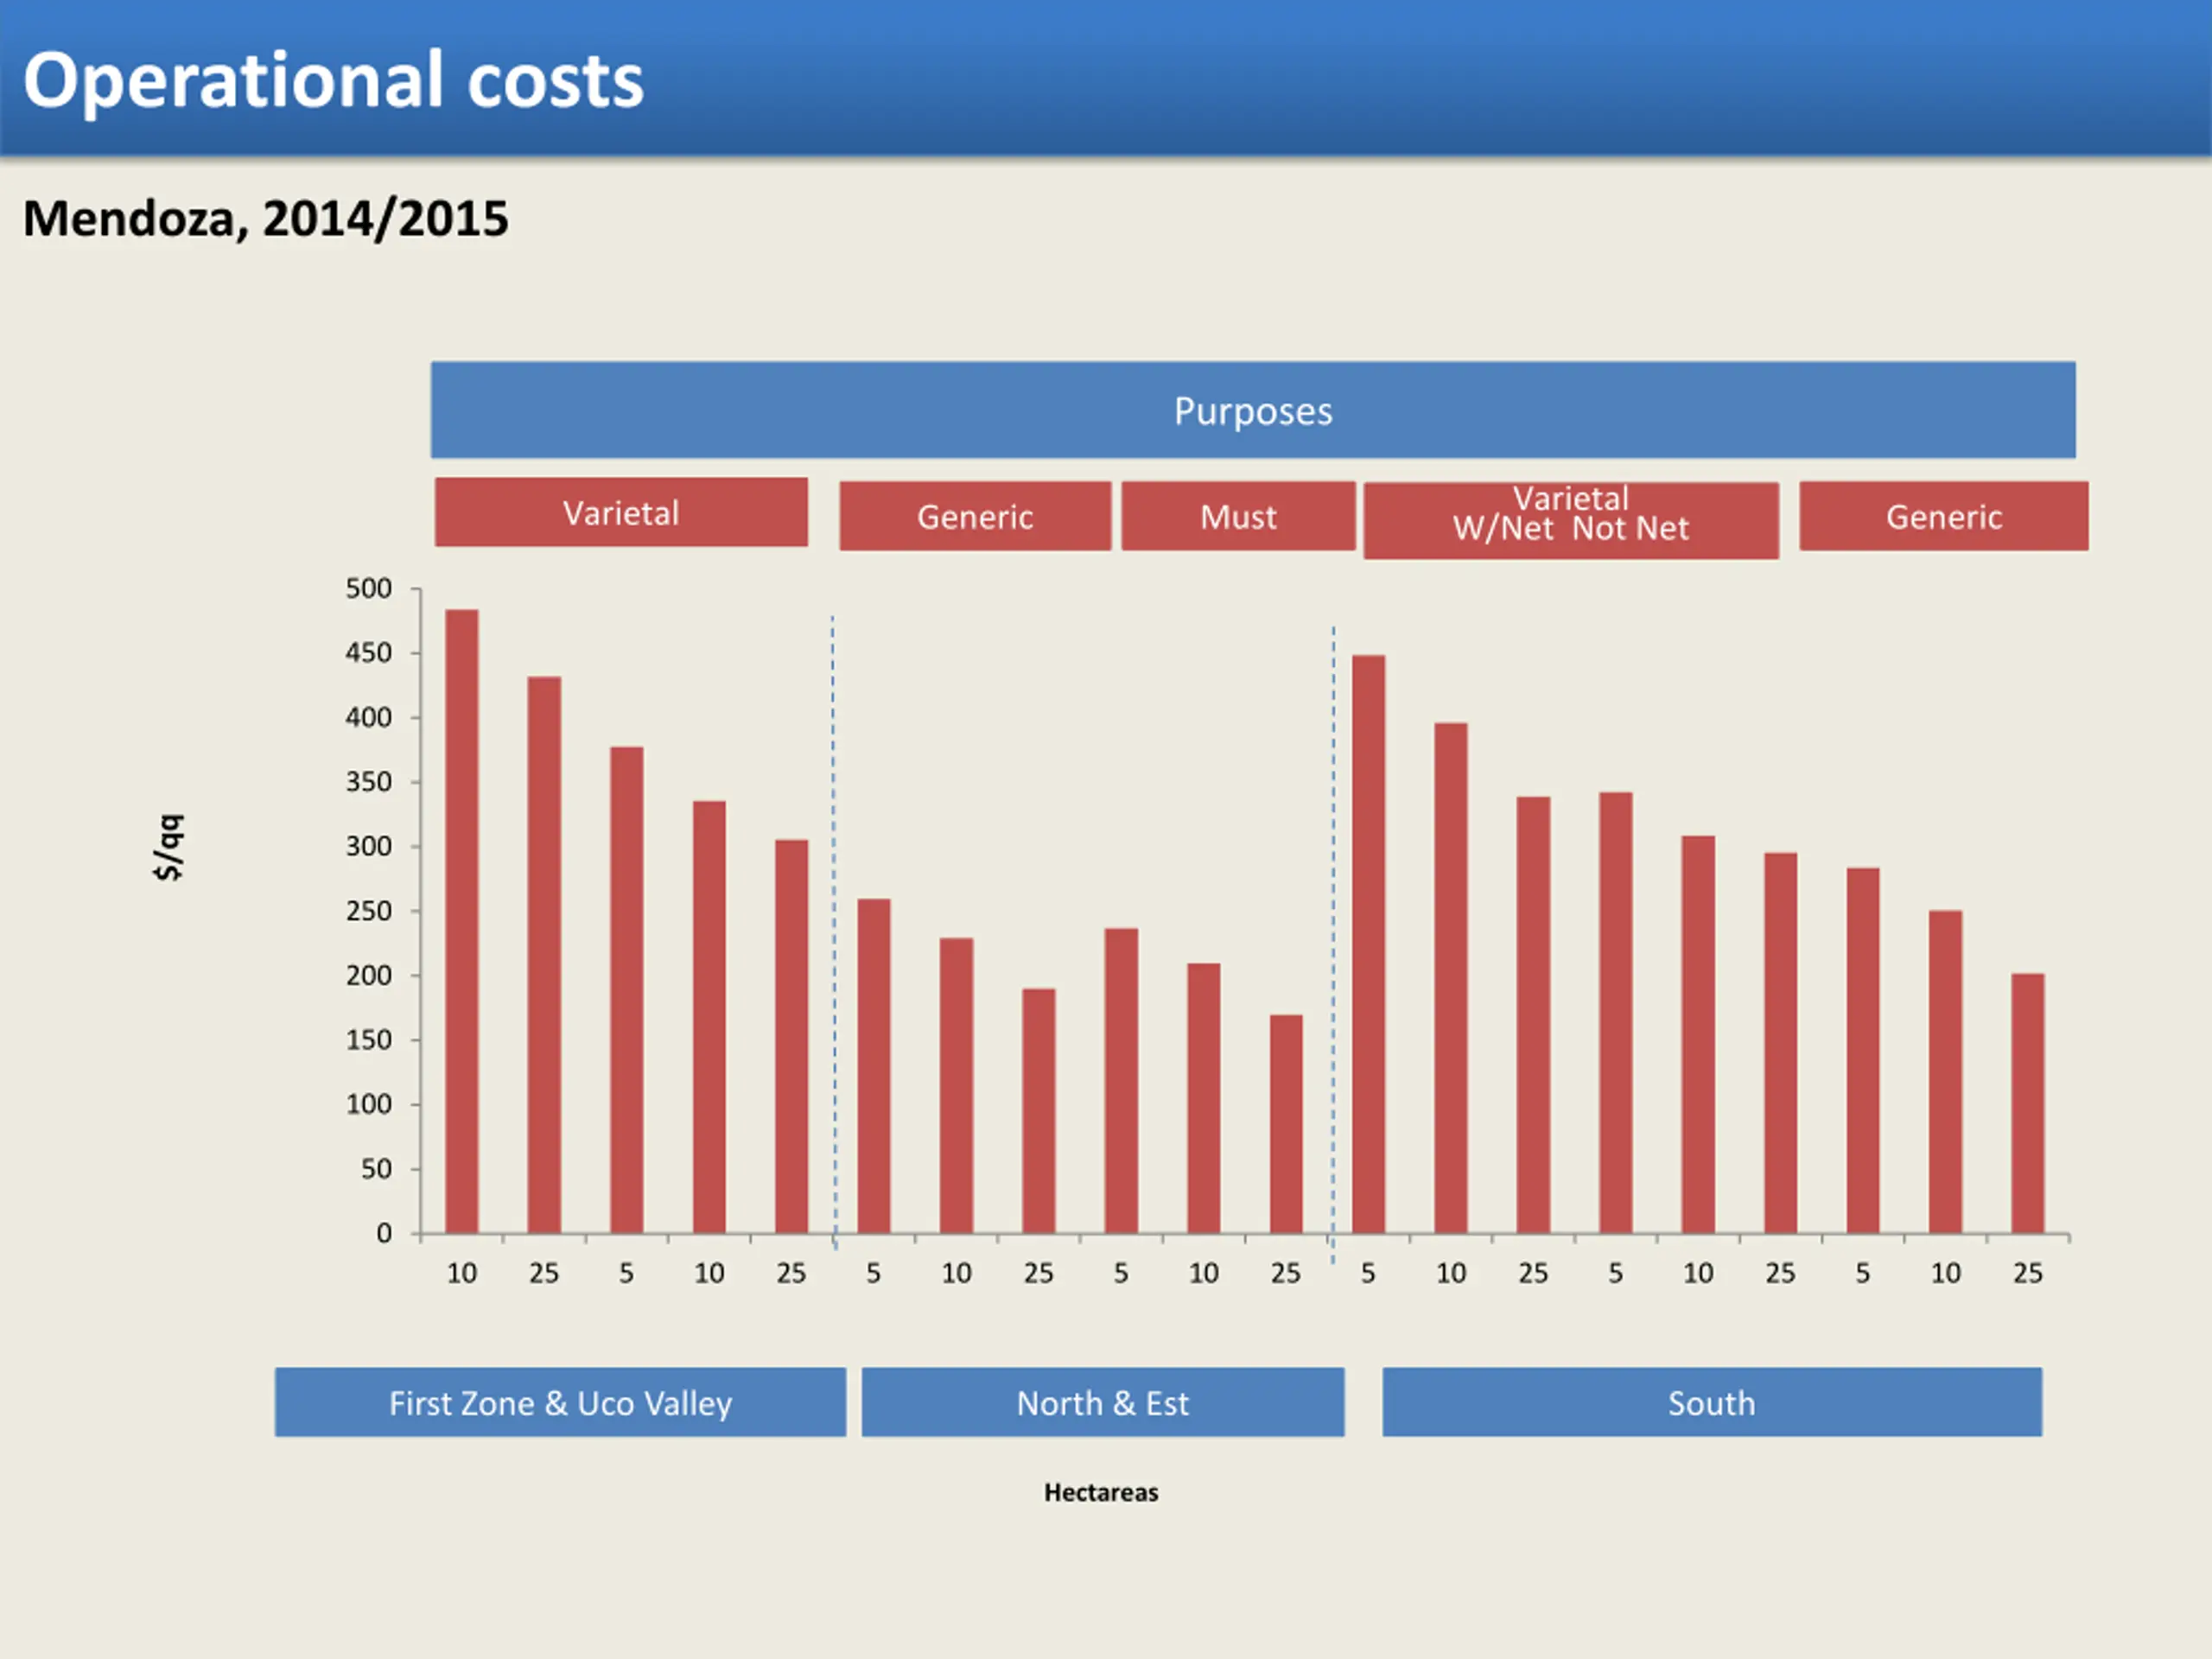Click the Operational costs title
The image size is (2212, 1659).
[333, 80]
